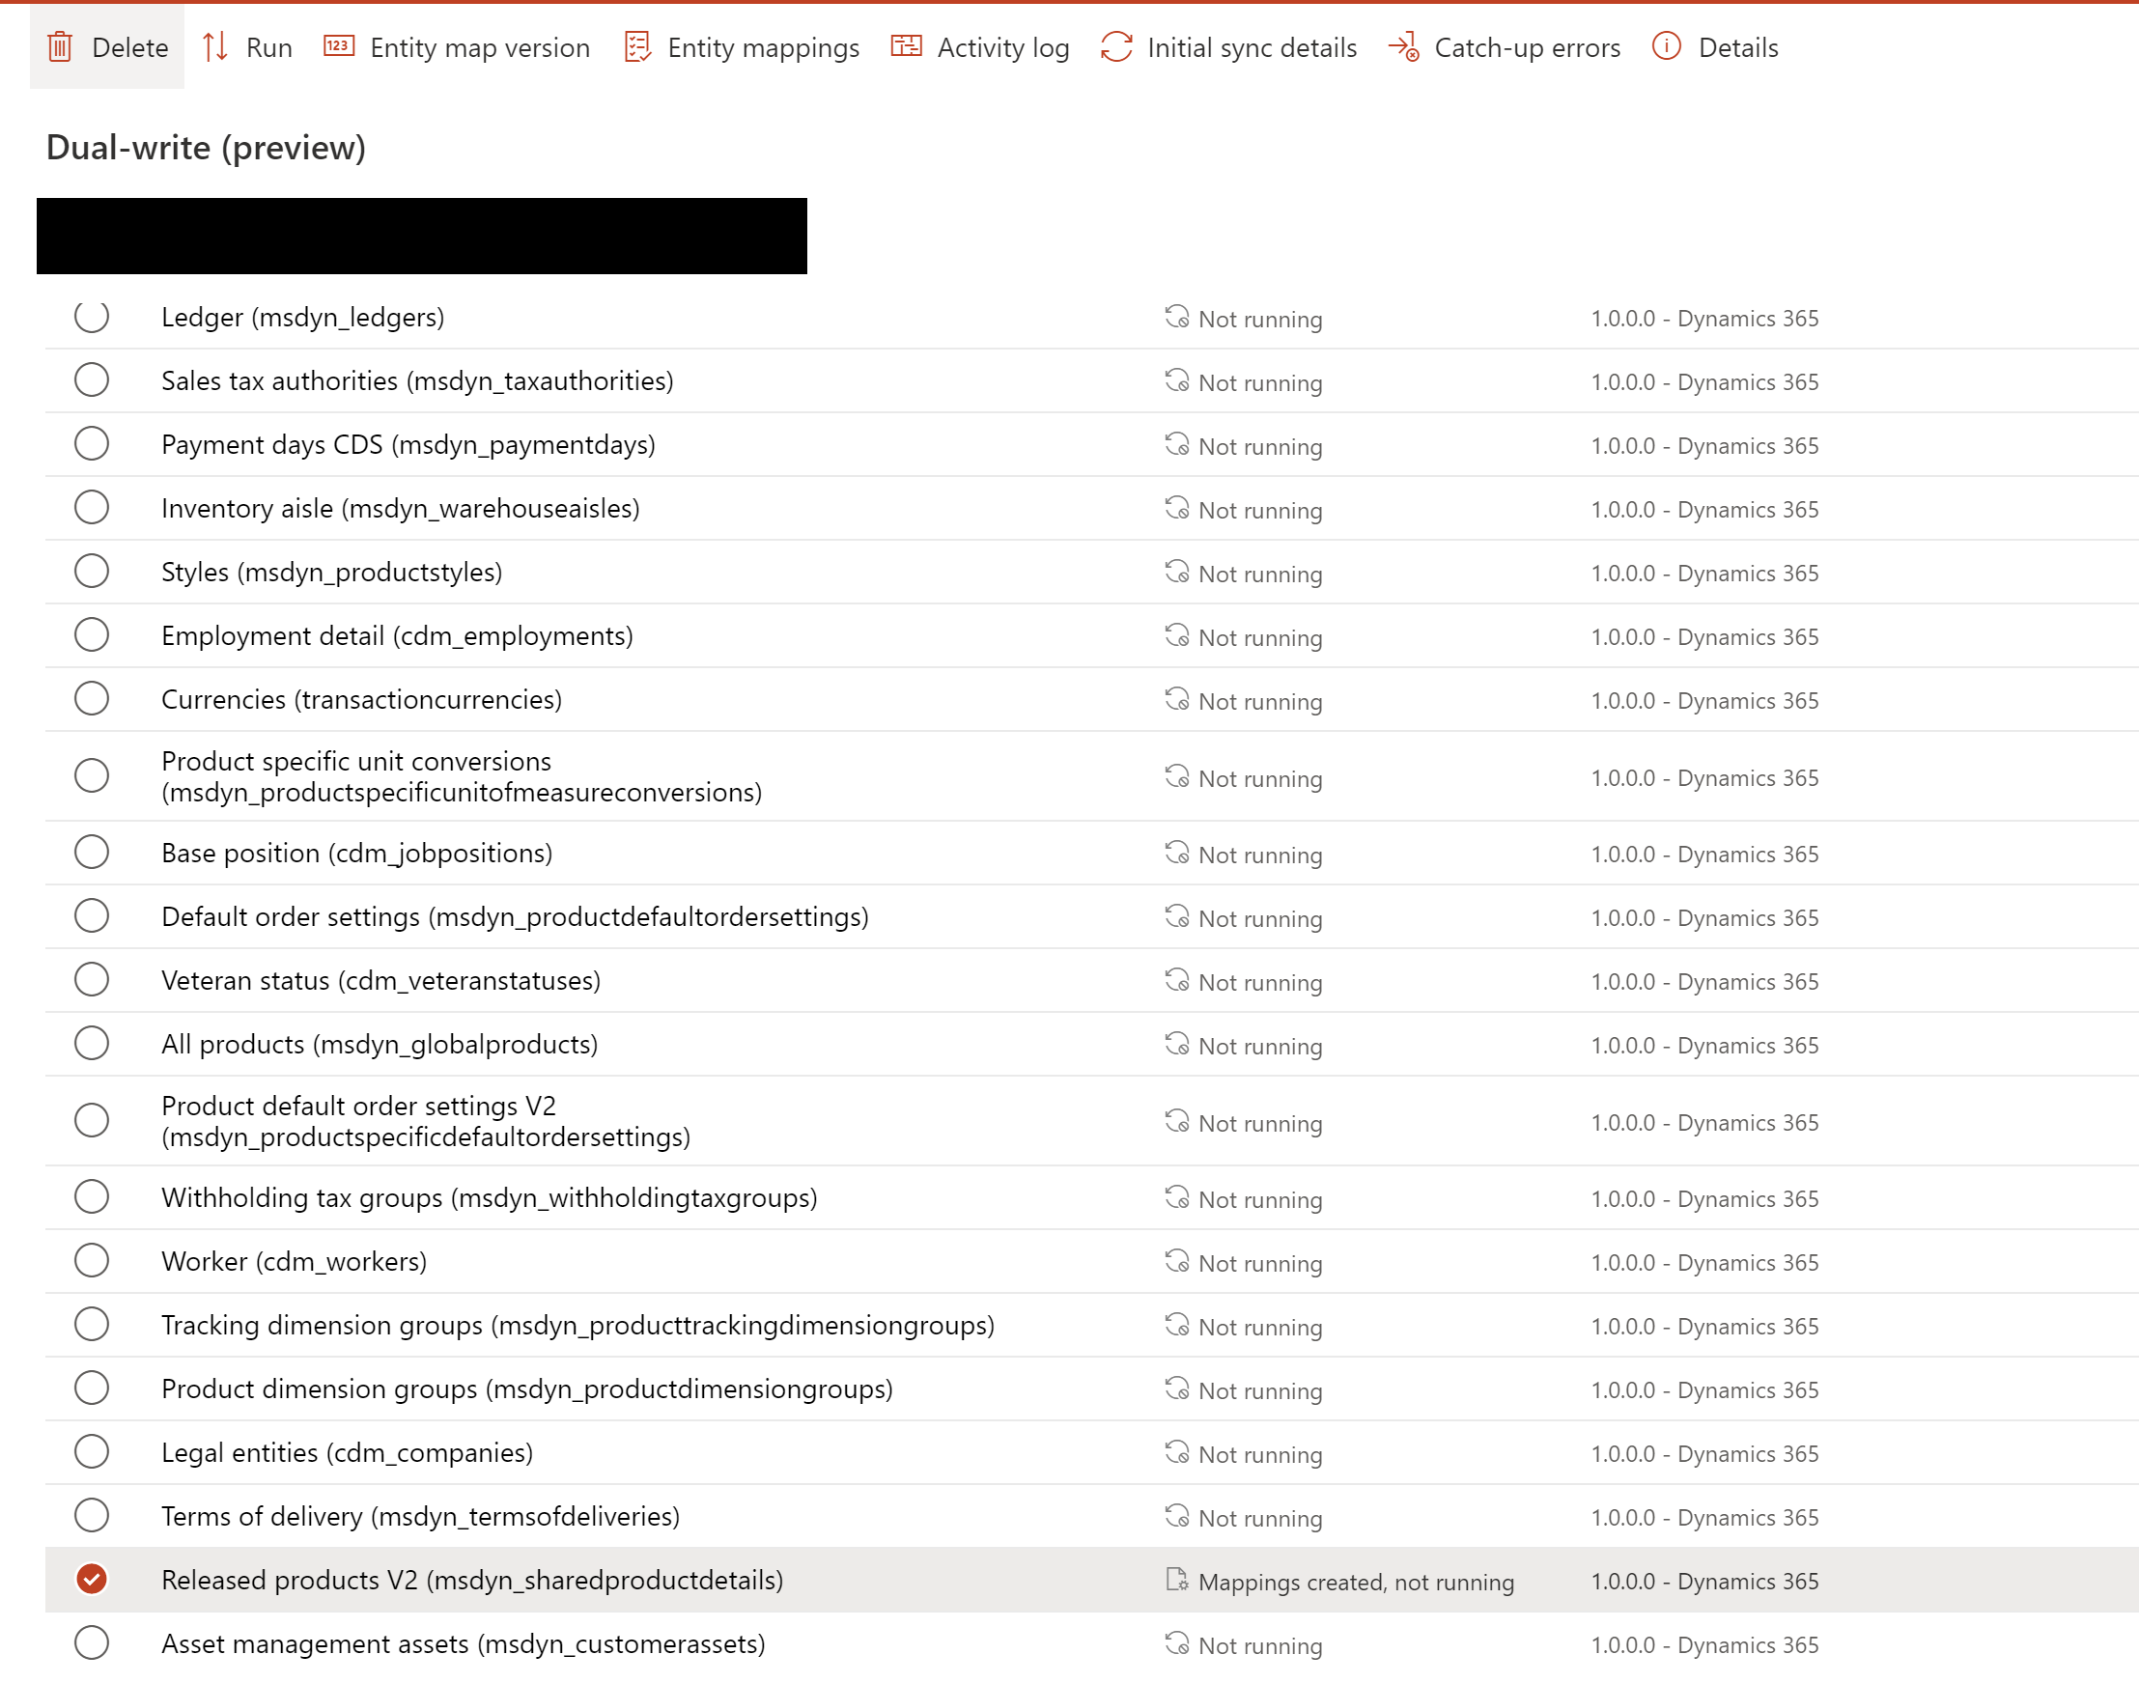The width and height of the screenshot is (2139, 1683).
Task: Click the Delete trash can icon
Action: 60,47
